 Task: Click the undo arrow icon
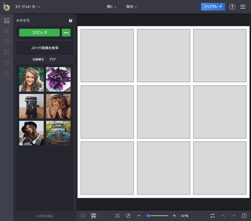223,216
